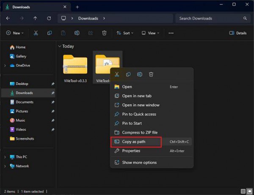Viewport: 254px width, 195px height.
Task: Open the Sort dropdown
Action: coord(125,33)
